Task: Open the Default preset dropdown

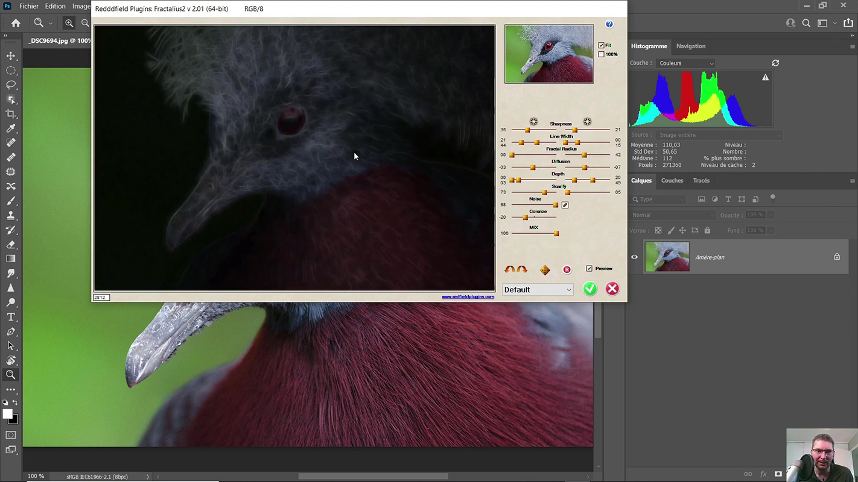Action: point(538,290)
